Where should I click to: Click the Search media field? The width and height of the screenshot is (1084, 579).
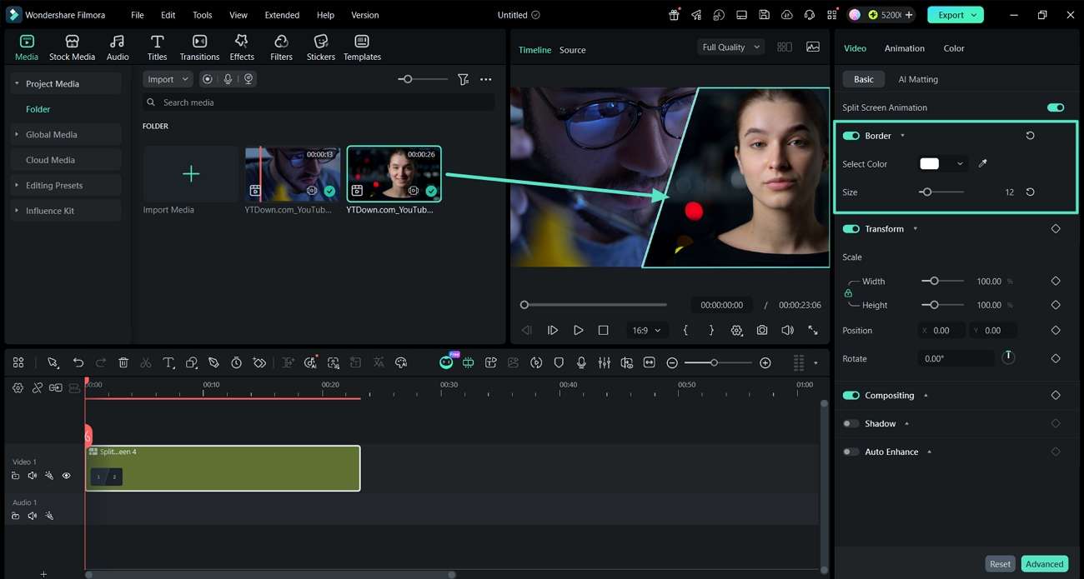(x=319, y=102)
